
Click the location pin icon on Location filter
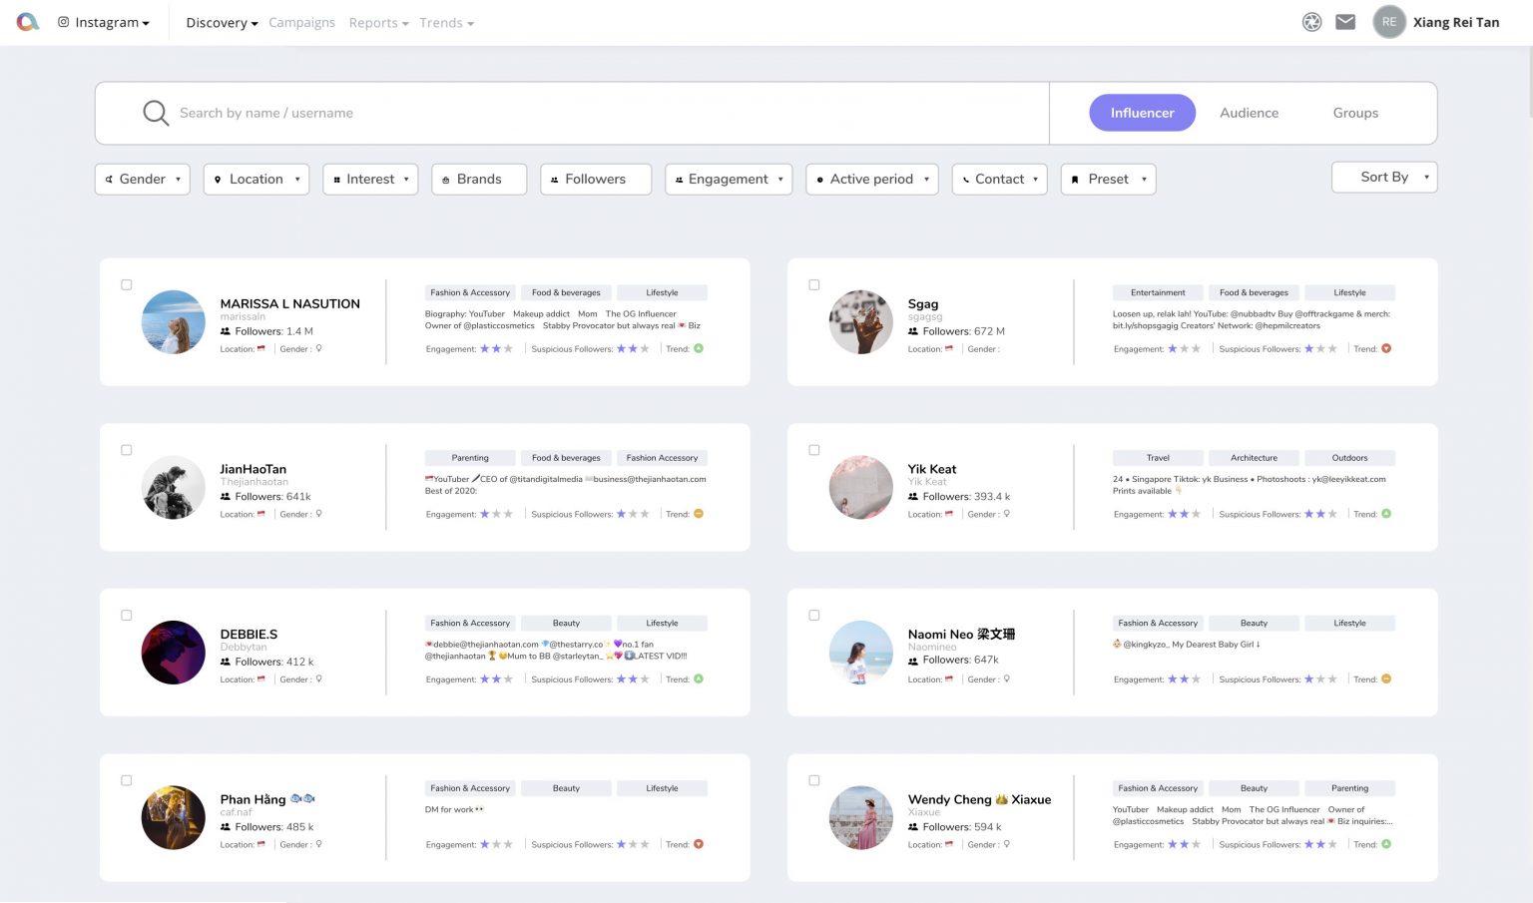point(219,179)
